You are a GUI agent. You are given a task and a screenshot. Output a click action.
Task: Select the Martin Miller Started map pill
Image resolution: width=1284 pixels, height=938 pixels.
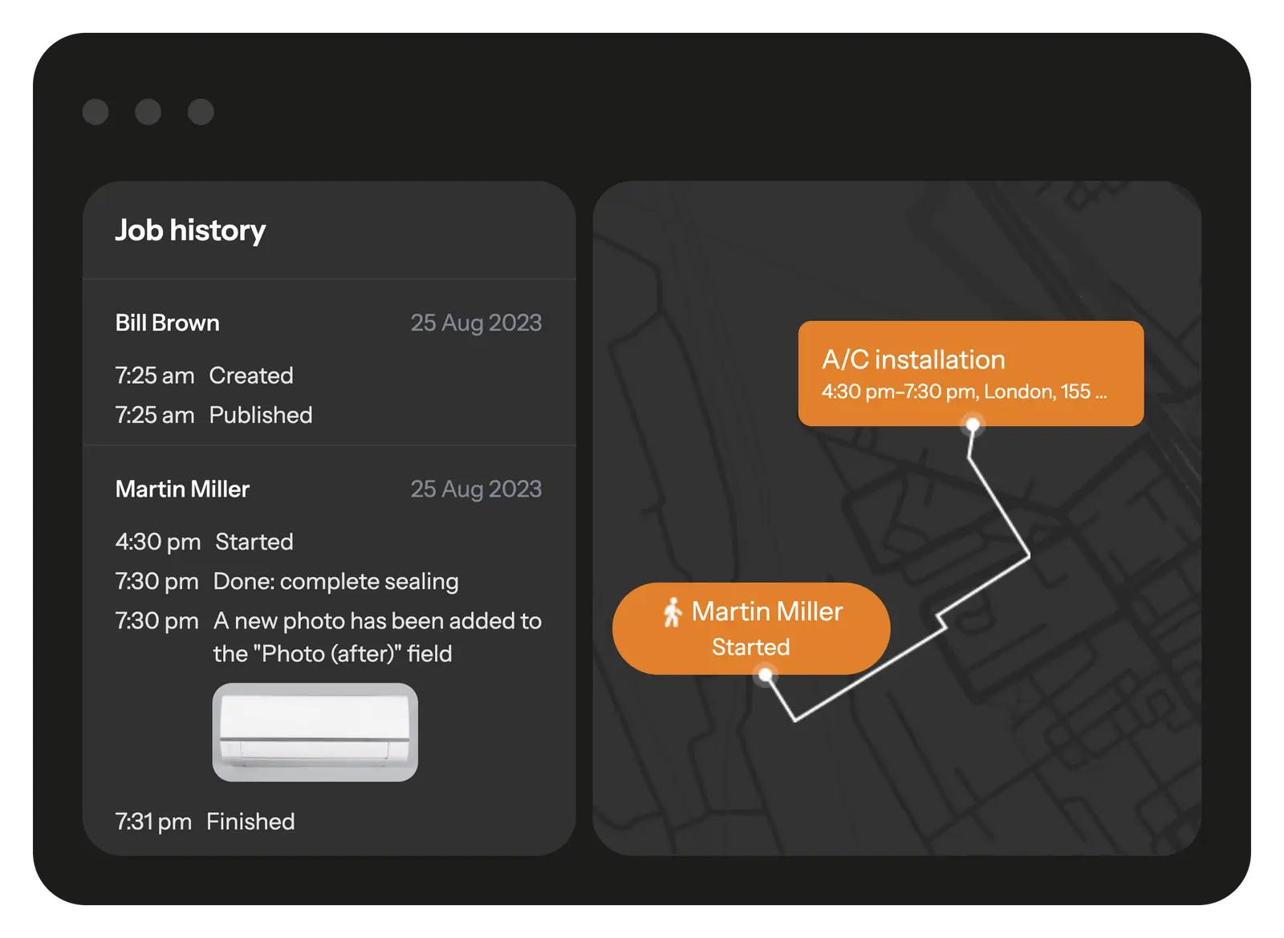point(750,629)
